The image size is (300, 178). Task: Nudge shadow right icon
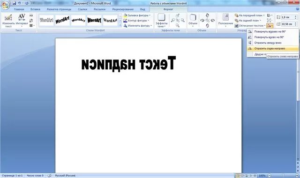point(183,21)
